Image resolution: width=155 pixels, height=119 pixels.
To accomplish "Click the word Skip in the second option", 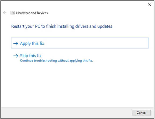I will (24, 56).
